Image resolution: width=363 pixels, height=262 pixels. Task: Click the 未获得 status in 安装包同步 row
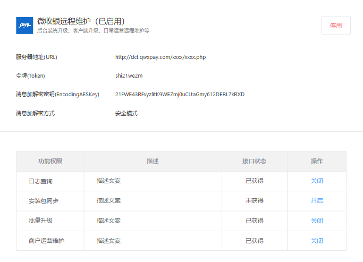click(254, 201)
